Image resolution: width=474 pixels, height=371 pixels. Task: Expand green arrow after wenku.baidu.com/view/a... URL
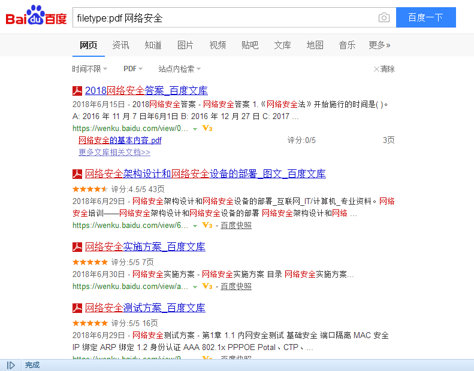point(195,287)
